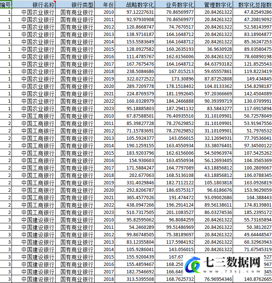
Task: Click the cell with value 67.87588501
Action: point(135,116)
